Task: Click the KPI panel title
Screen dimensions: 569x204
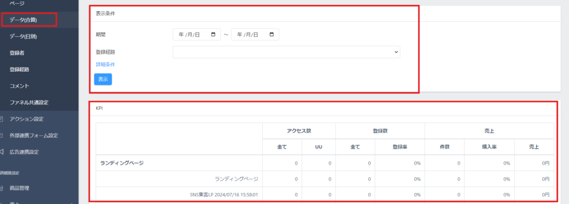Action: pos(99,108)
